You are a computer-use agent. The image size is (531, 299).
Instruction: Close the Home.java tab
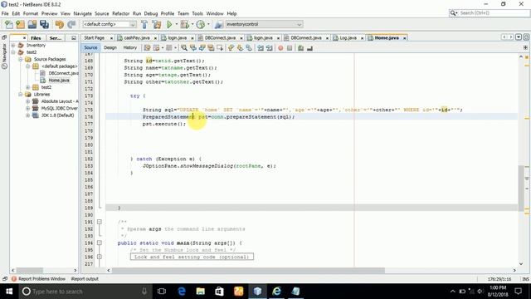coord(404,38)
